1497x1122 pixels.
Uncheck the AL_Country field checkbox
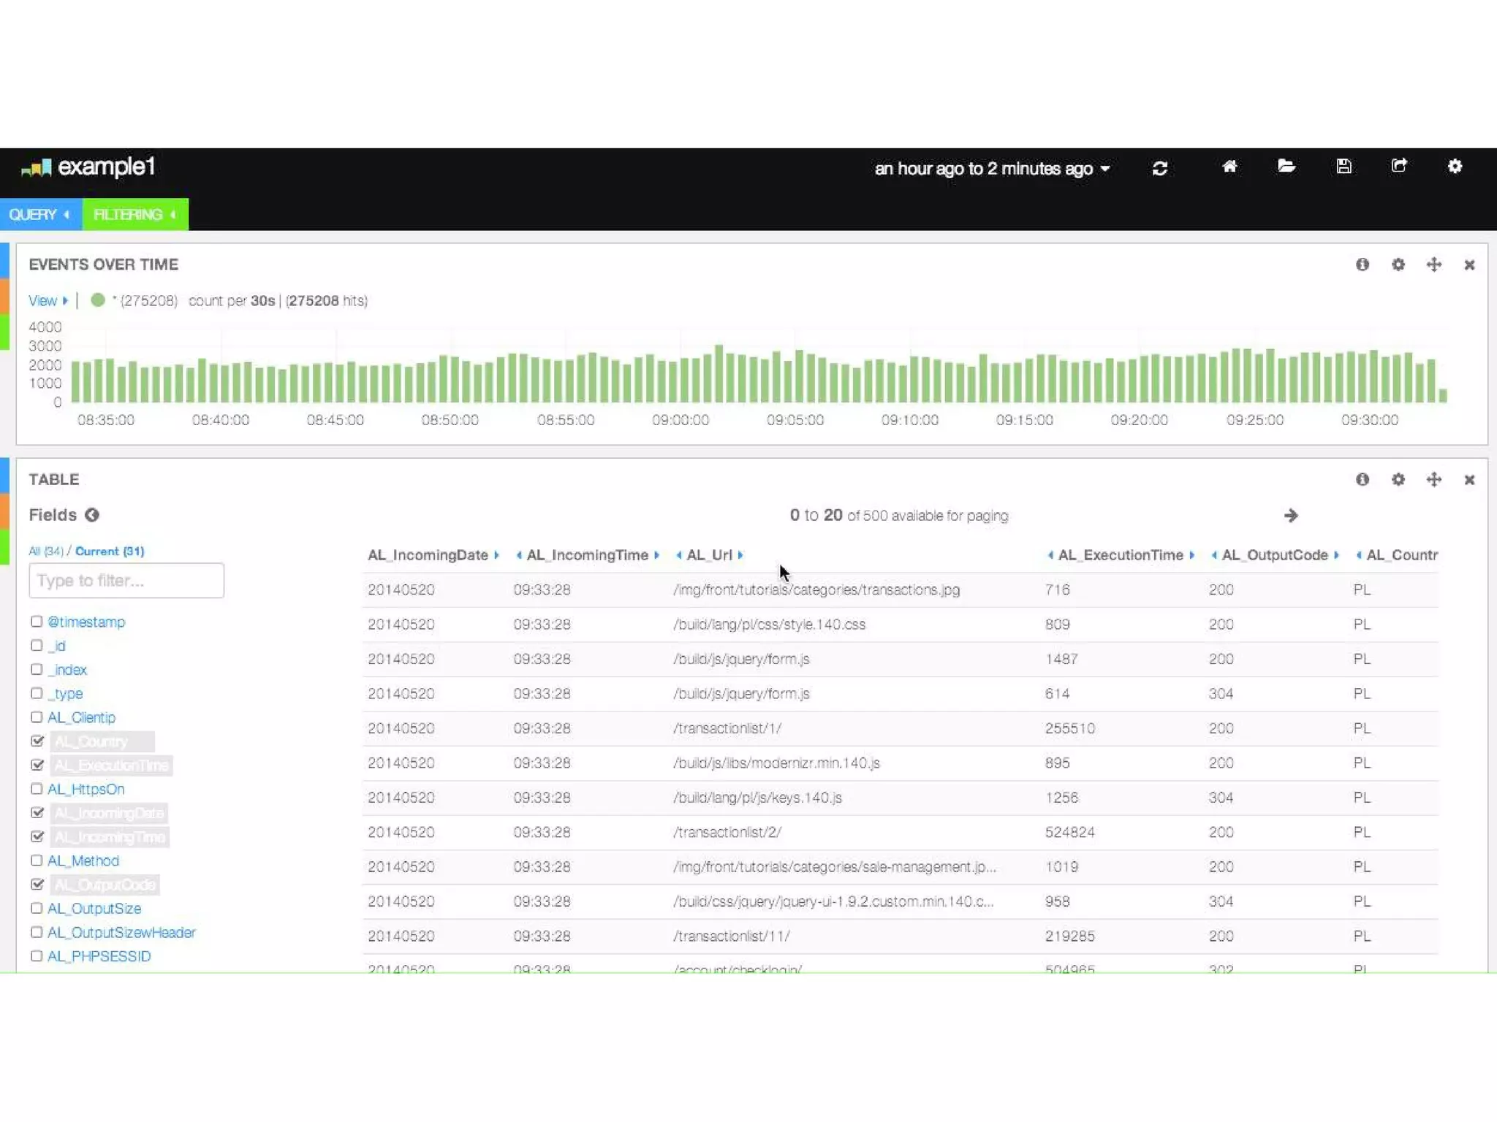(37, 741)
